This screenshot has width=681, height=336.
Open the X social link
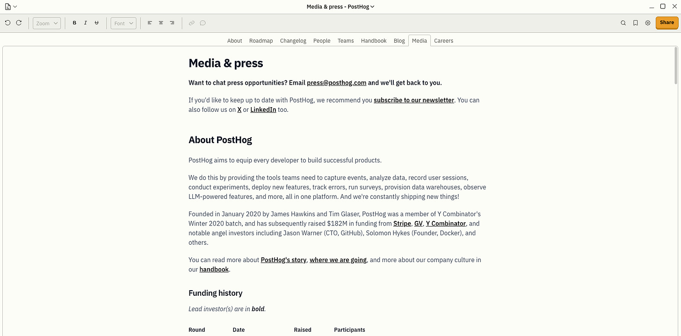[239, 110]
